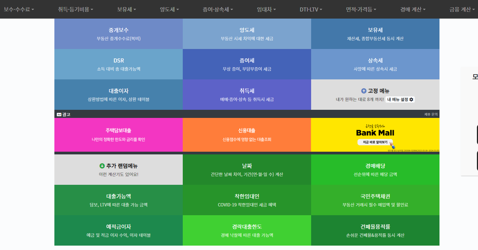Screen dimensions: 478x250
Task: Open the 경매배당 auction dividend calculator
Action: tap(375, 169)
